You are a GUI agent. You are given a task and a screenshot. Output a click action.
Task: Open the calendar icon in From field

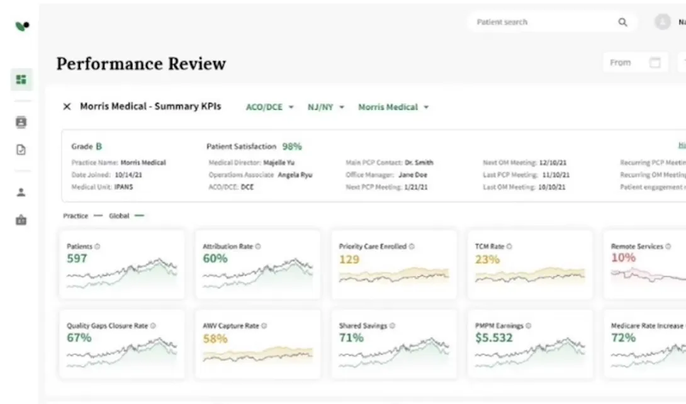click(x=655, y=63)
